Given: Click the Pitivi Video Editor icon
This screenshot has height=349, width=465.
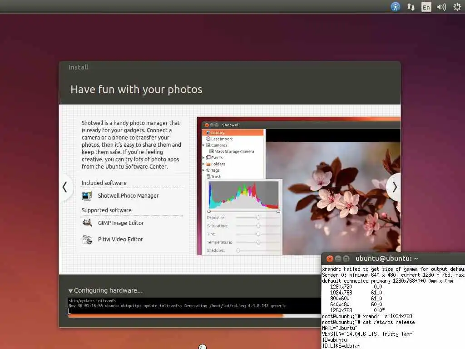Looking at the screenshot, I should (87, 239).
